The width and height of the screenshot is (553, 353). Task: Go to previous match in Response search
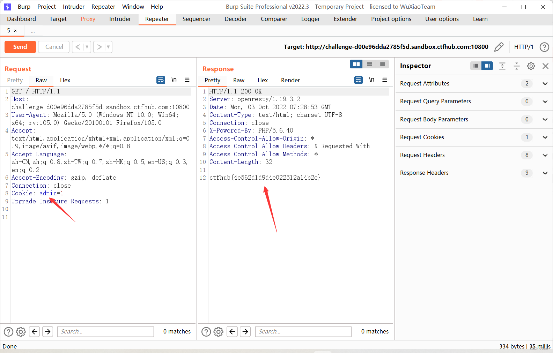click(x=232, y=331)
